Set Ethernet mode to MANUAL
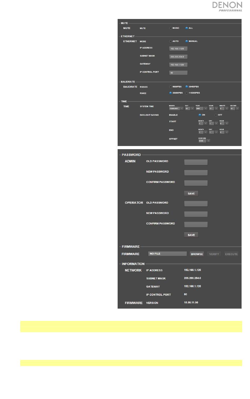The height and width of the screenshot is (399, 250). [x=187, y=41]
